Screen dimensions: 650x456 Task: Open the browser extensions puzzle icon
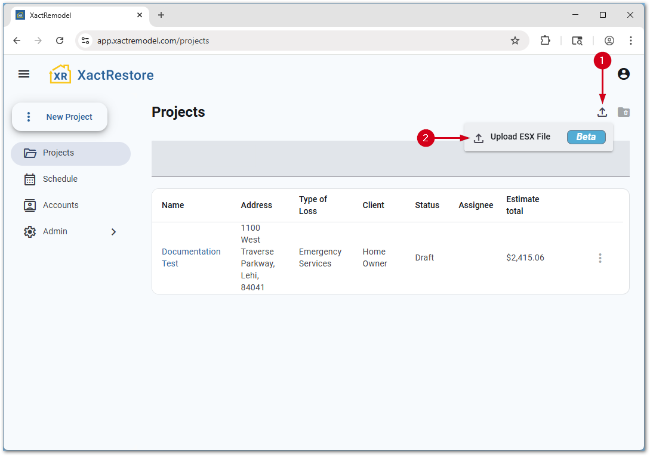point(544,41)
